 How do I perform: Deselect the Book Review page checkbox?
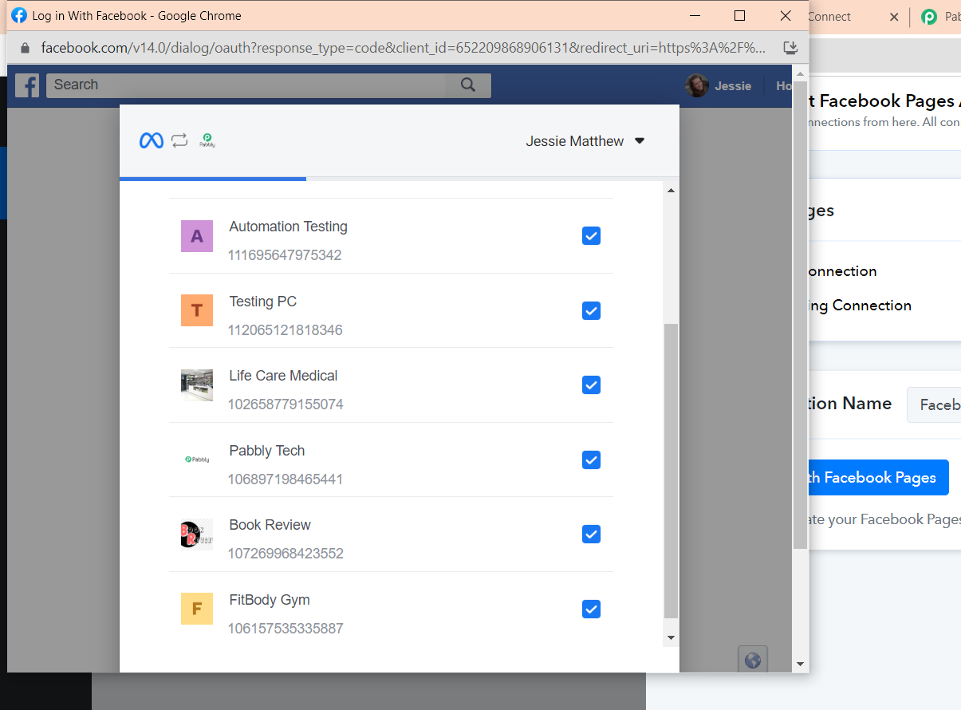591,534
